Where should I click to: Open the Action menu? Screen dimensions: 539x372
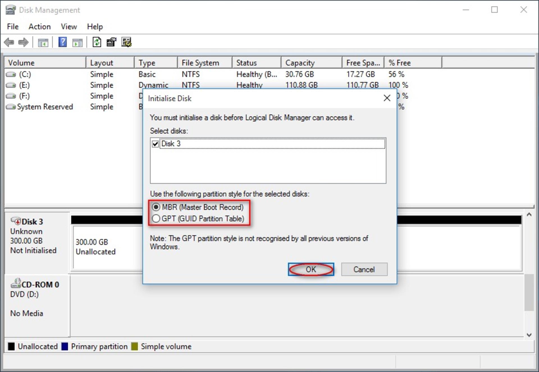point(40,27)
